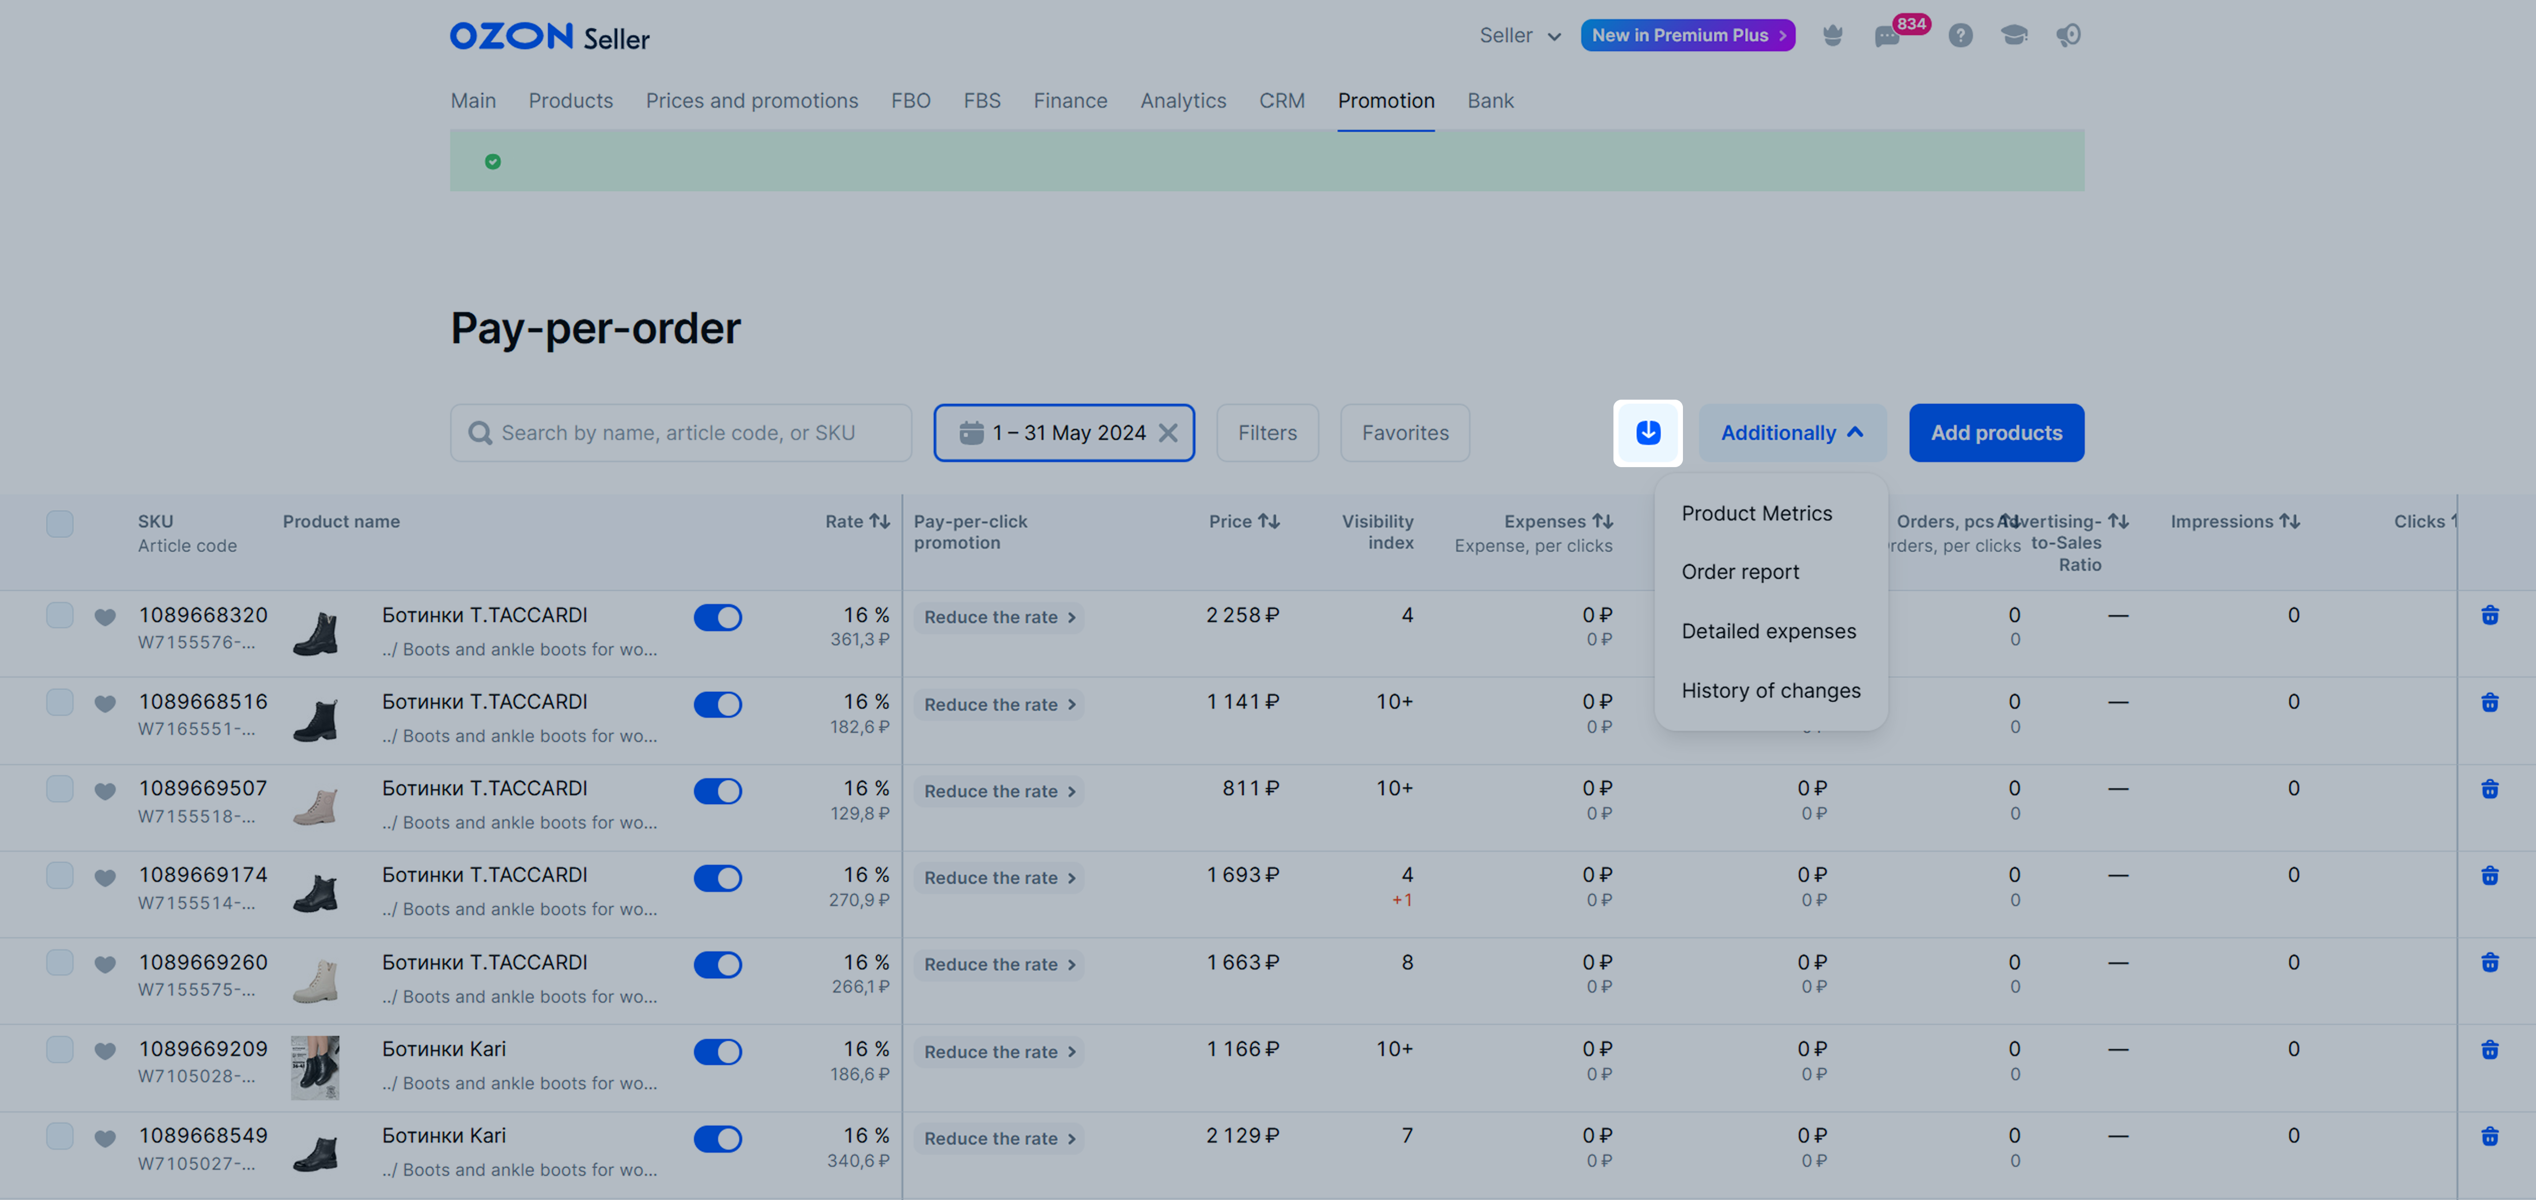Sort by Impressions column arrows
The width and height of the screenshot is (2536, 1200).
[x=2290, y=522]
